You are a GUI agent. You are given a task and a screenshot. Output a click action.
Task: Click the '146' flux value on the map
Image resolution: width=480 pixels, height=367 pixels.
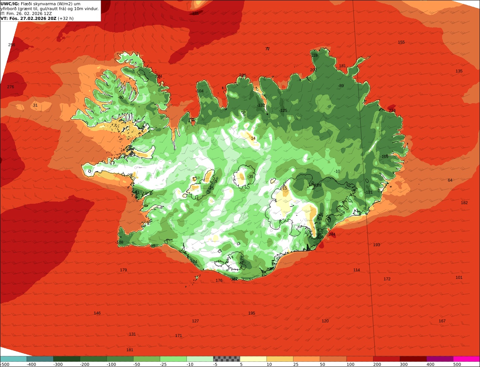pyautogui.click(x=97, y=313)
